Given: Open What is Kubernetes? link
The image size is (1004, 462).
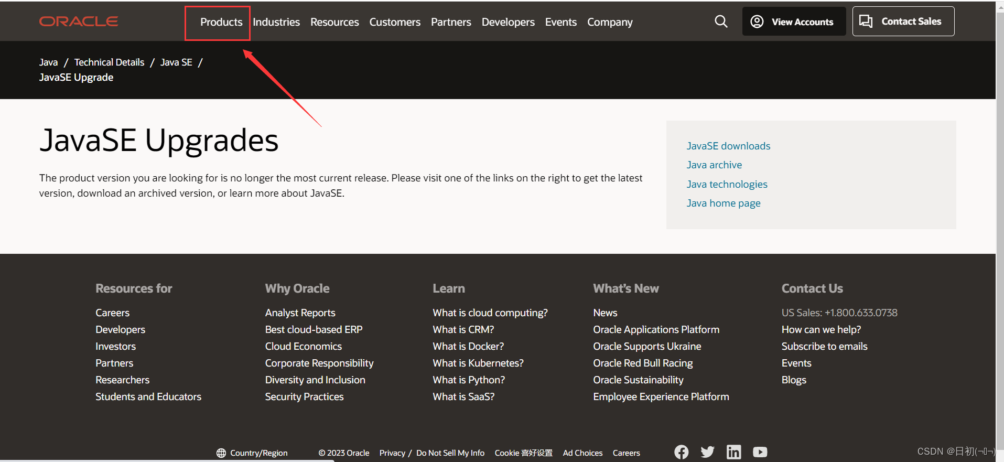Looking at the screenshot, I should coord(478,363).
